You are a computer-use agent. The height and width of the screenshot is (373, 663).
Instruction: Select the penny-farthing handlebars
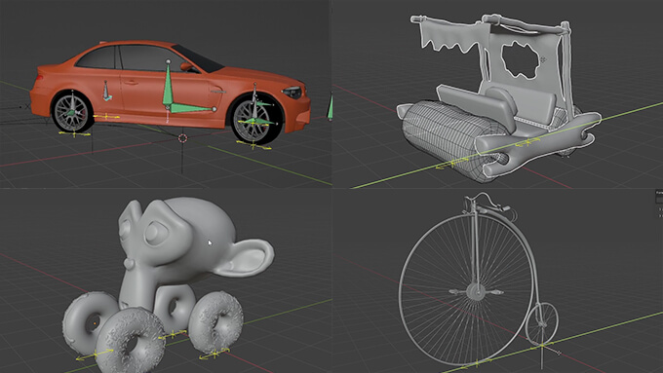point(487,203)
